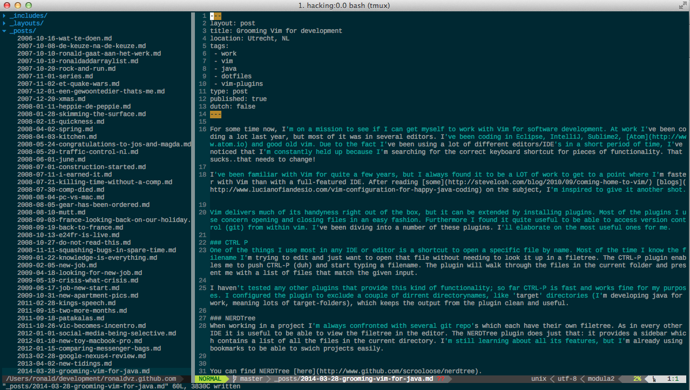Select 2012-01-10-new-toy-macbook-pro.md
Image resolution: width=690 pixels, height=390 pixels.
coord(80,341)
